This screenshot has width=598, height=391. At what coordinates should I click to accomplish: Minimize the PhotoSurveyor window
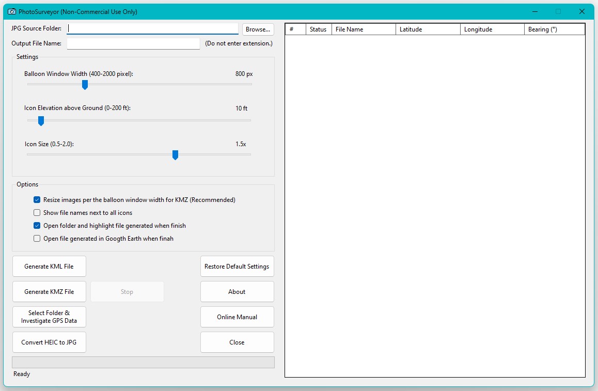tap(534, 11)
